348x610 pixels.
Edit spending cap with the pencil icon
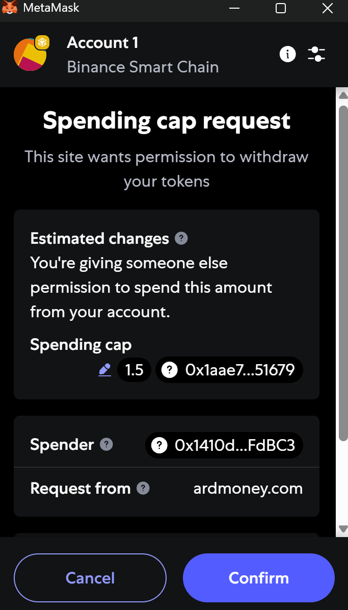104,370
